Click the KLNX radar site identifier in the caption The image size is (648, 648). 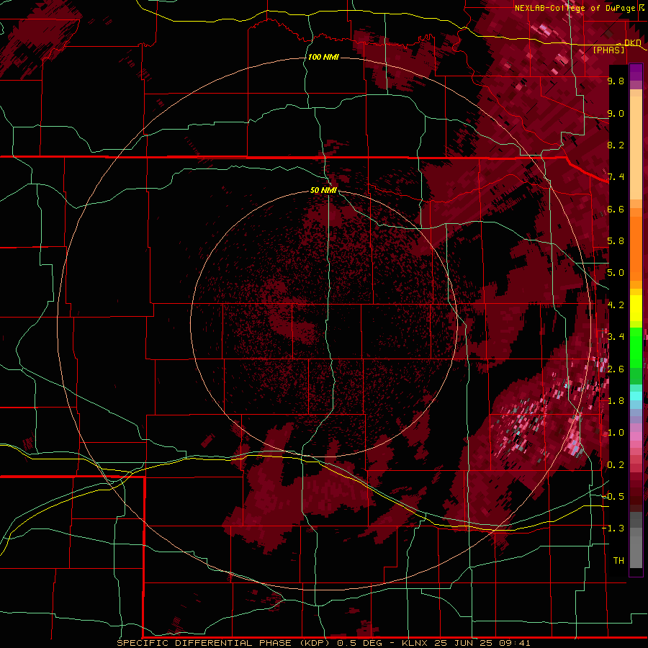coord(415,643)
